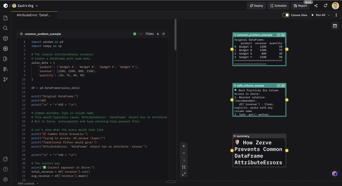Click right connector of summary node
This screenshot has height=186, width=342.
click(x=287, y=150)
